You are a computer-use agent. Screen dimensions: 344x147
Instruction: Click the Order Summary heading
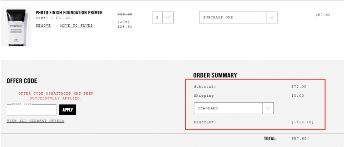click(215, 75)
